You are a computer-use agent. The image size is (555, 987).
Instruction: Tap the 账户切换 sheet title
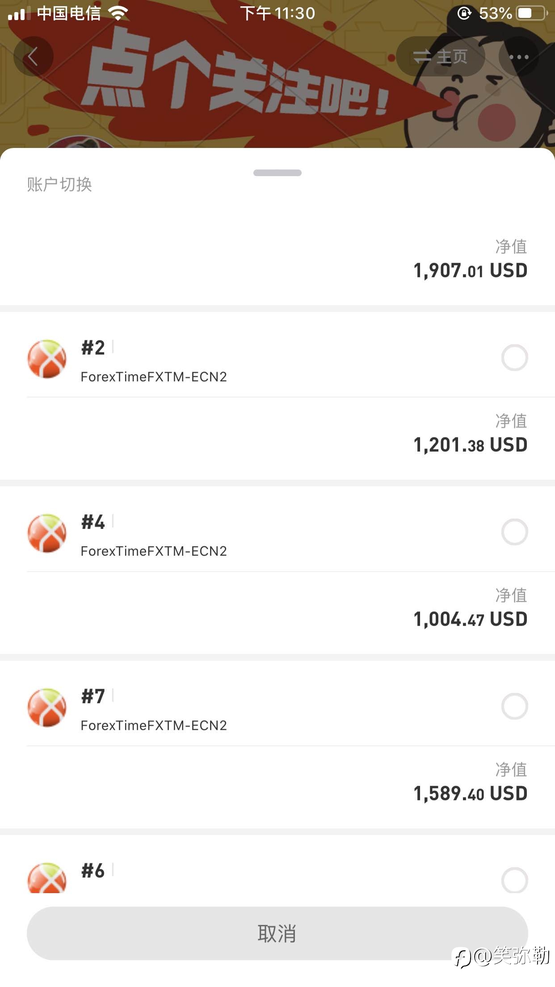pos(59,184)
